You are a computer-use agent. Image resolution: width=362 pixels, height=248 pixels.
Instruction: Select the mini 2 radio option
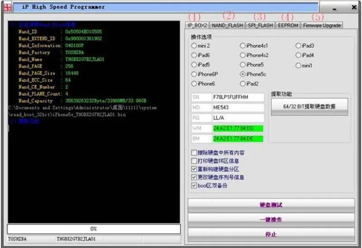point(200,46)
